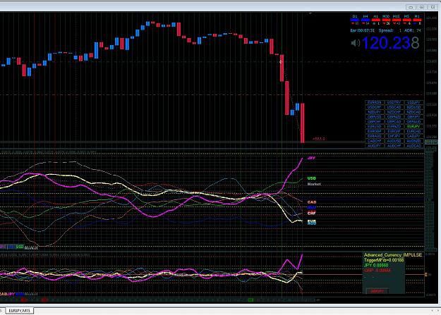The image size is (441, 315).
Task: Click the +551.0 label beside last candle
Action: pos(319,139)
